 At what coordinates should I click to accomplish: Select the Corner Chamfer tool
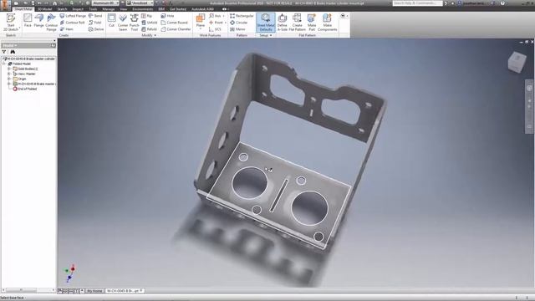pos(176,29)
